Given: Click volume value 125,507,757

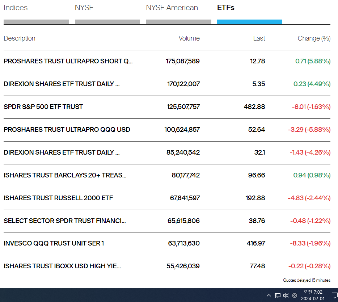Looking at the screenshot, I should 183,107.
